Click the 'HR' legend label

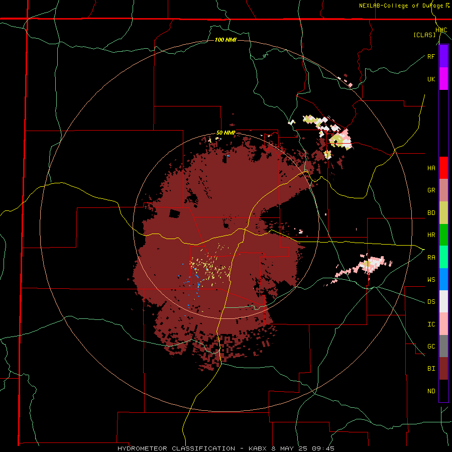(x=431, y=235)
